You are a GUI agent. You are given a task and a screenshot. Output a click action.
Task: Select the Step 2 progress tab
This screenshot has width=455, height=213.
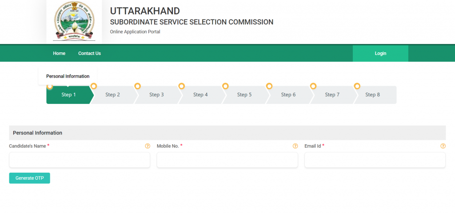click(113, 95)
